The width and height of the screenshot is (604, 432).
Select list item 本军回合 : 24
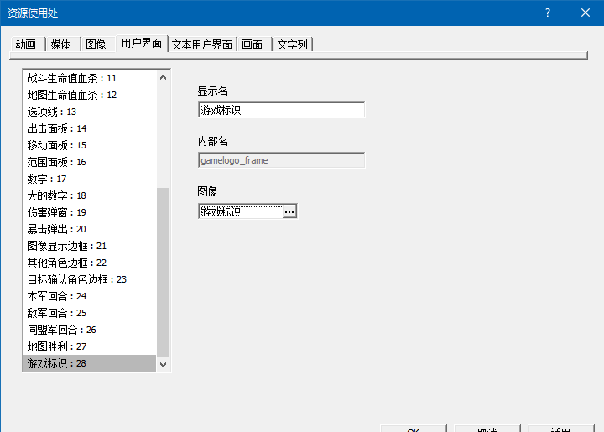(x=90, y=296)
